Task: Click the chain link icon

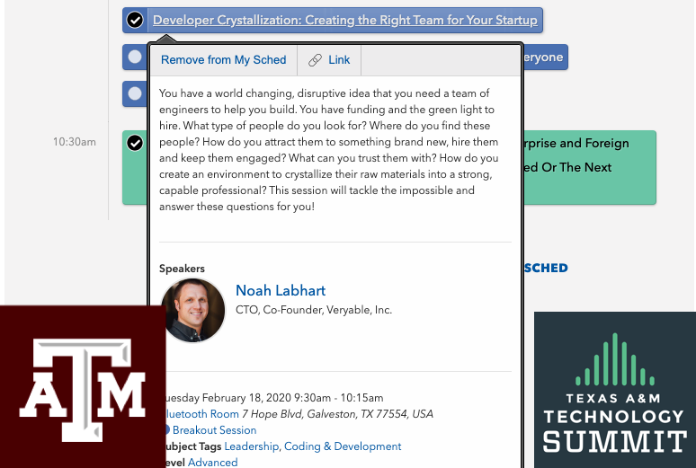Action: click(x=315, y=60)
